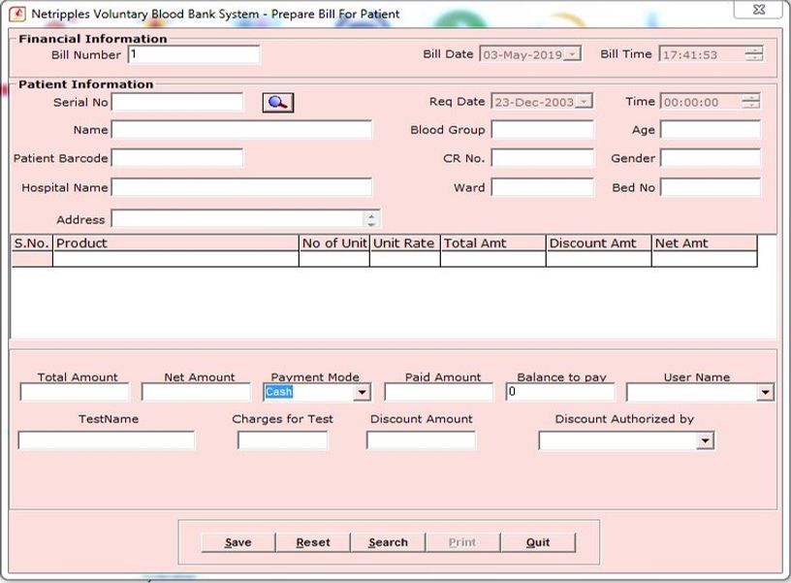791x583 pixels.
Task: Click the Save button
Action: point(238,542)
